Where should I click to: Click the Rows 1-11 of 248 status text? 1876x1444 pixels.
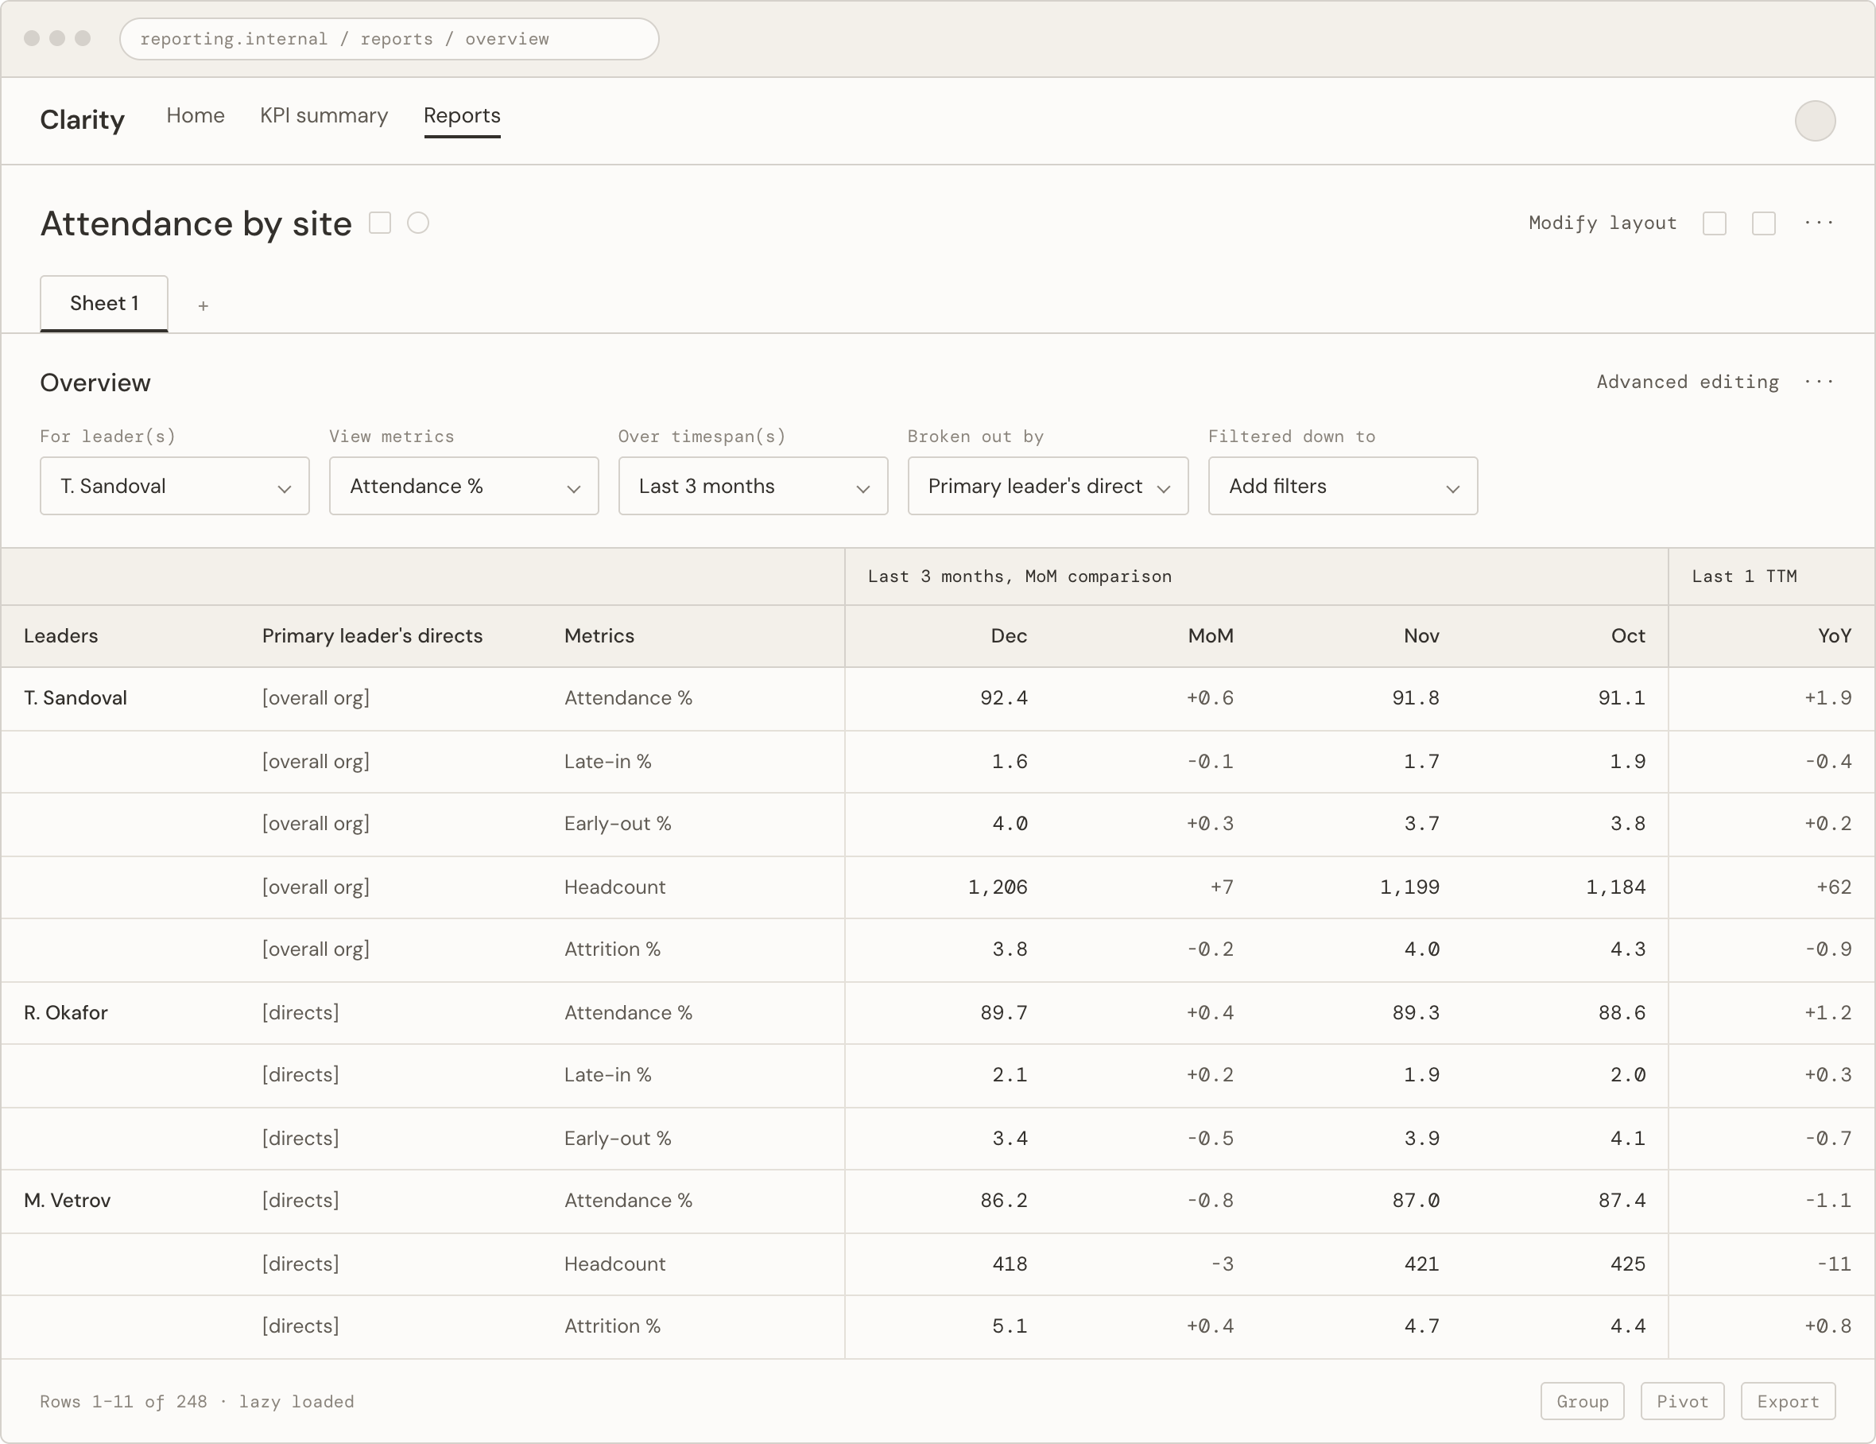[x=124, y=1401]
